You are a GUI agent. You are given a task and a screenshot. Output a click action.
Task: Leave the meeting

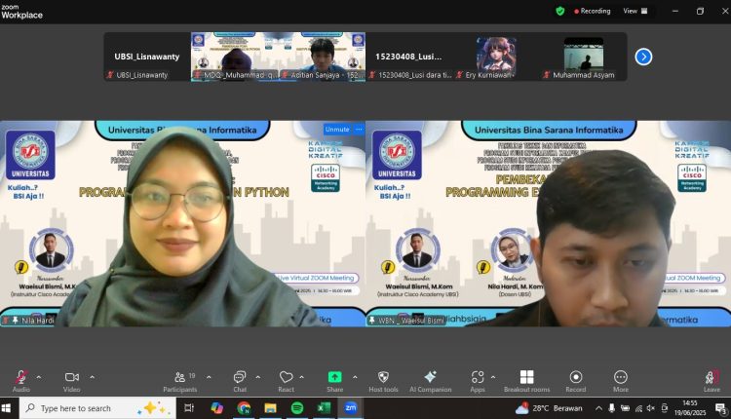(712, 381)
